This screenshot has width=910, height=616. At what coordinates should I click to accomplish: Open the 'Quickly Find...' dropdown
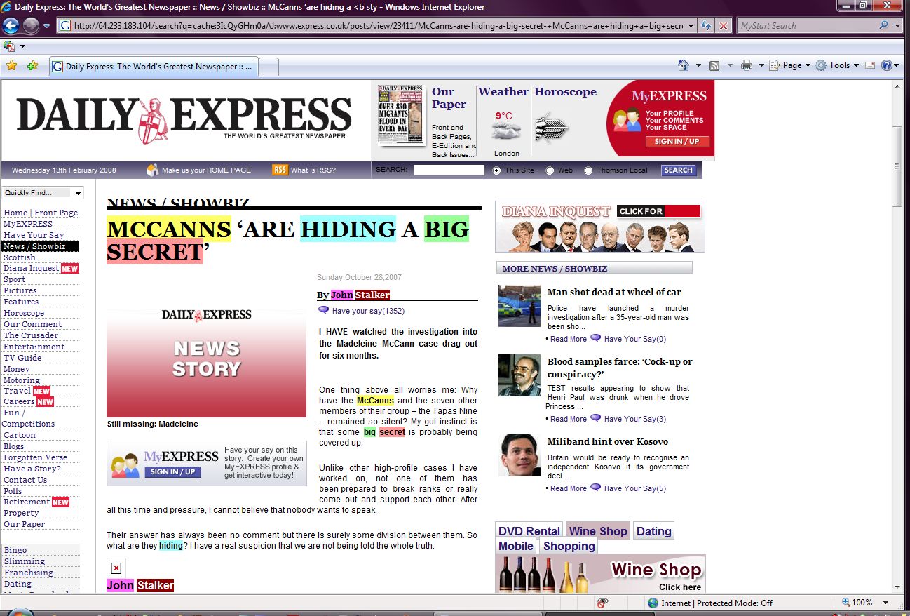pos(43,193)
